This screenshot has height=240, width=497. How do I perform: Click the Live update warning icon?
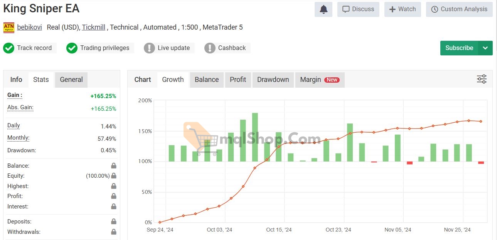pos(149,48)
